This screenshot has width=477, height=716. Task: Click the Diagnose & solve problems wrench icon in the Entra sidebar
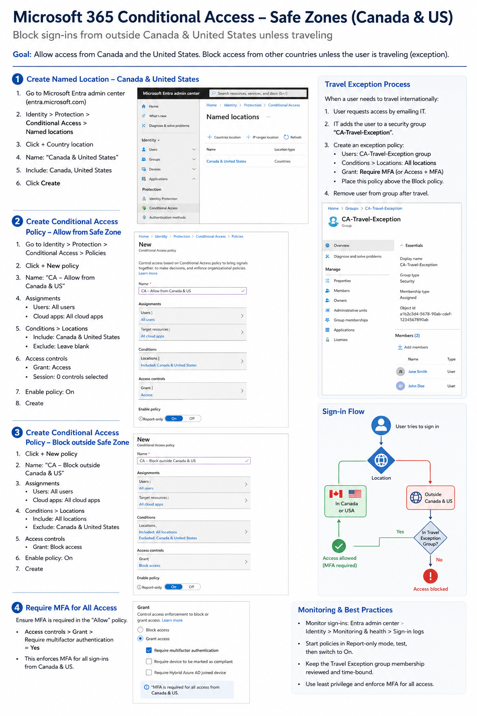tap(143, 126)
